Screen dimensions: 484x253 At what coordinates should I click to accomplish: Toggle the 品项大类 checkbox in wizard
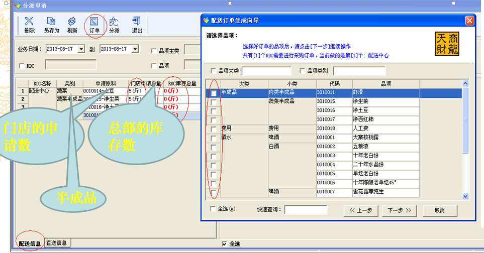point(214,71)
